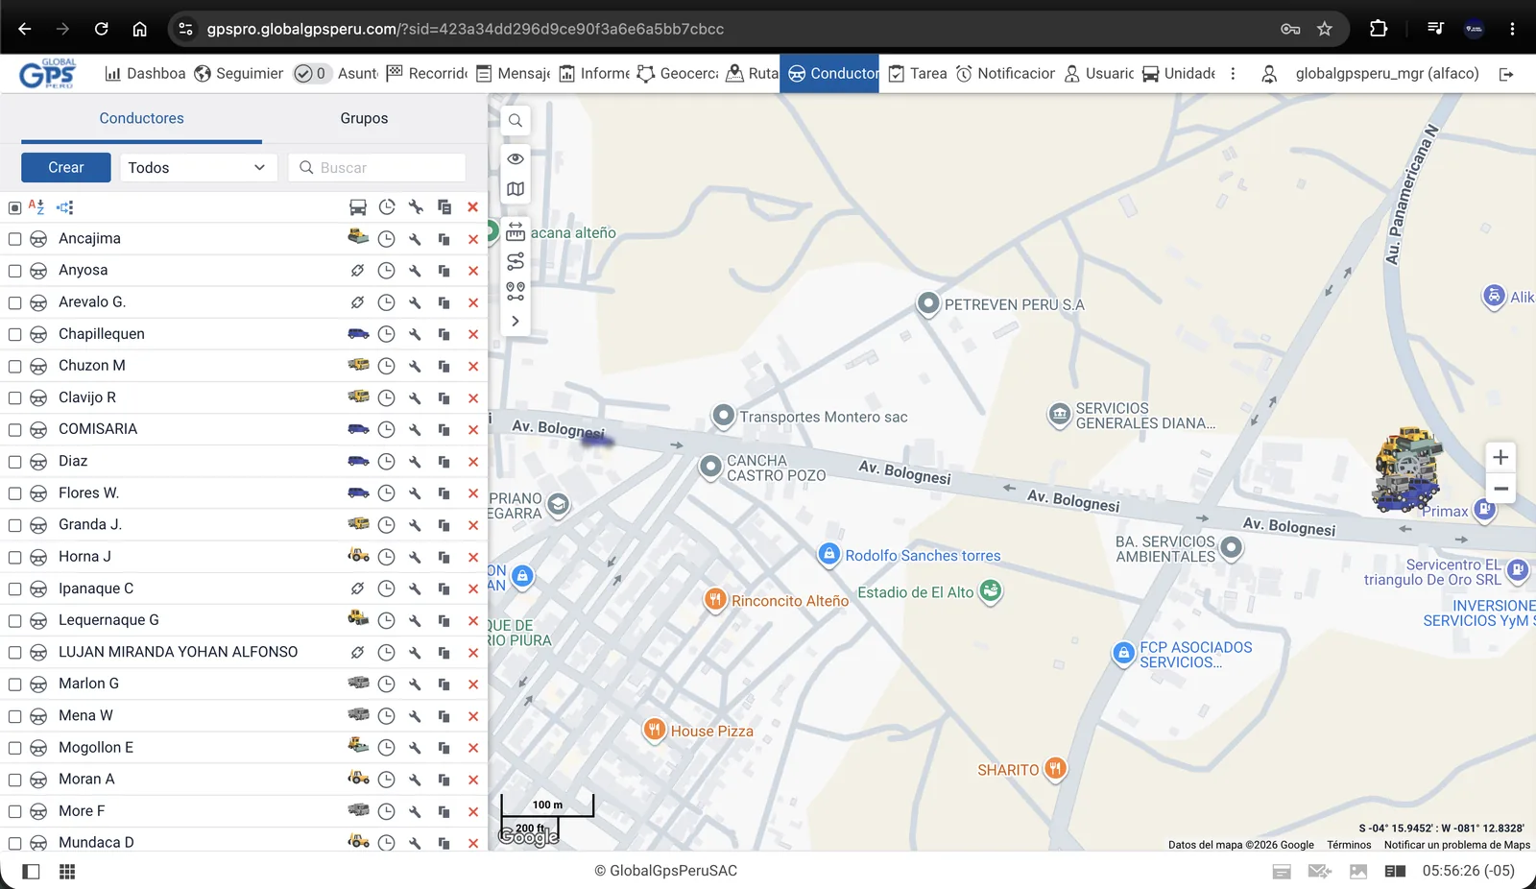This screenshot has width=1536, height=889.
Task: Log out using the exit icon
Action: point(1506,74)
